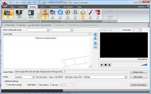Switch to the Disc Burner tab
The image size is (151, 94).
68,7
